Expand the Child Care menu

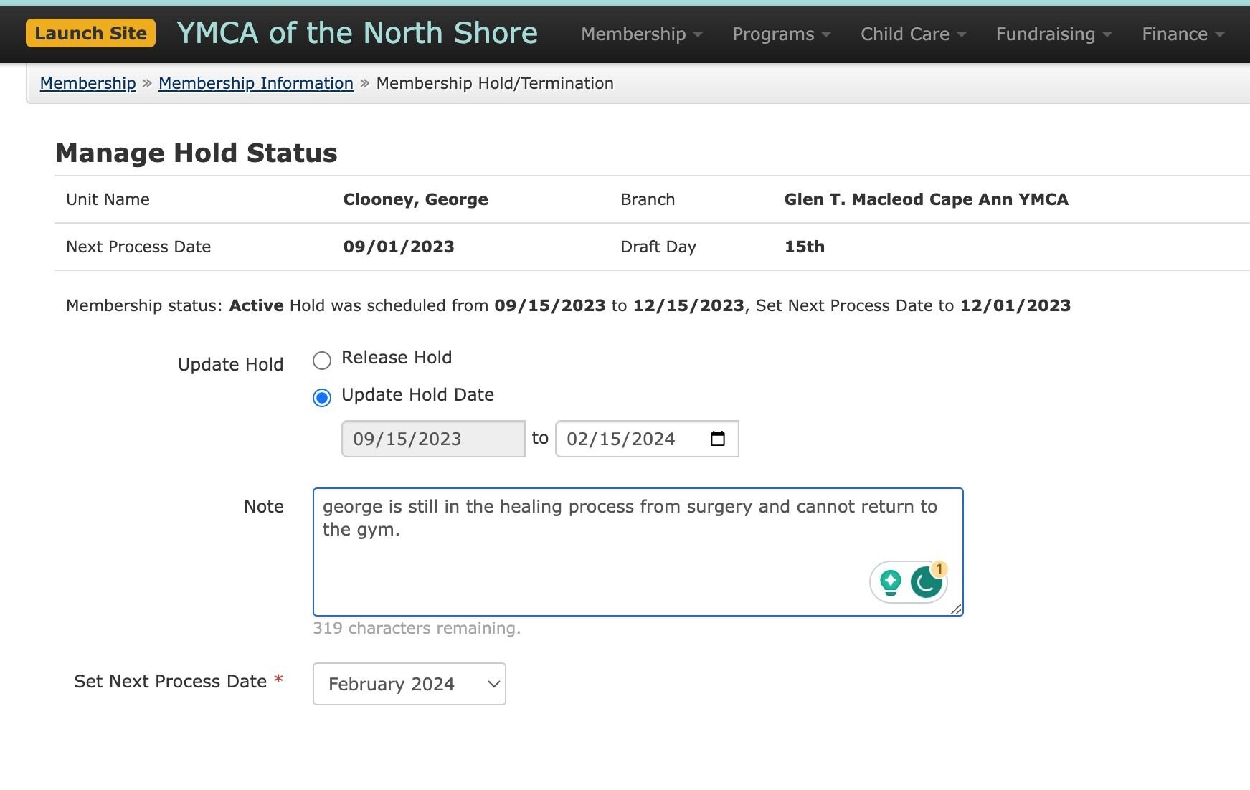(913, 34)
